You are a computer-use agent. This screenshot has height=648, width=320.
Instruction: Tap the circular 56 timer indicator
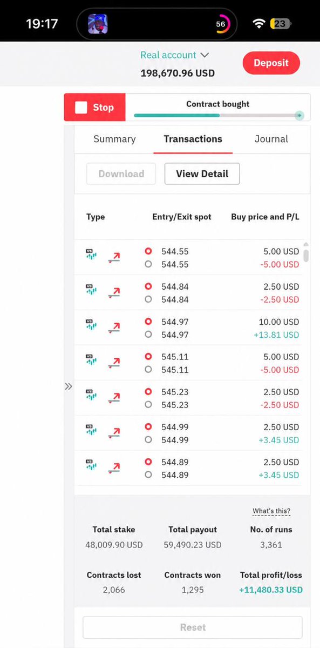click(221, 24)
